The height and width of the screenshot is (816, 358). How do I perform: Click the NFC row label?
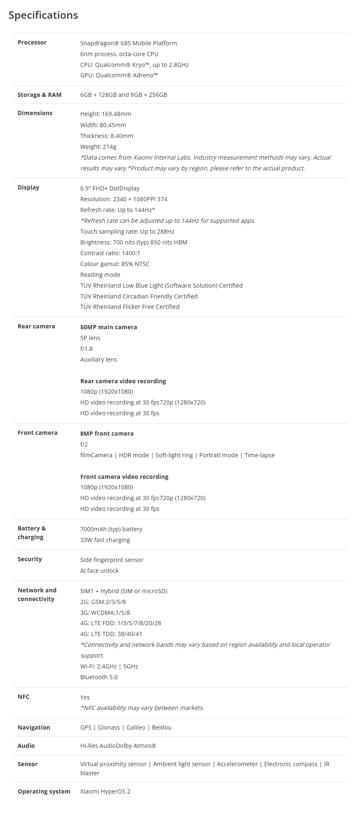click(23, 697)
